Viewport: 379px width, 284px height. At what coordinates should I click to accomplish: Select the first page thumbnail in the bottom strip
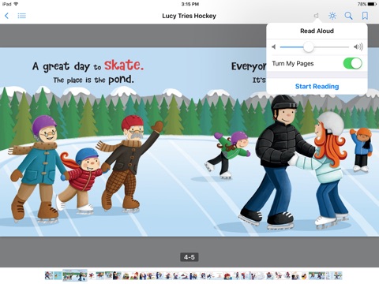point(49,275)
